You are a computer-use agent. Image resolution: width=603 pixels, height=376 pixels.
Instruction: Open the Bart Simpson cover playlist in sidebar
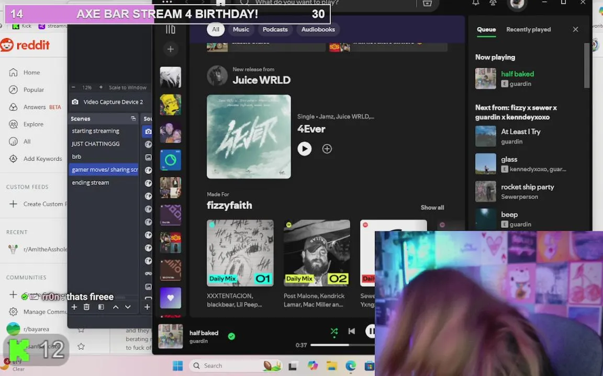170,105
